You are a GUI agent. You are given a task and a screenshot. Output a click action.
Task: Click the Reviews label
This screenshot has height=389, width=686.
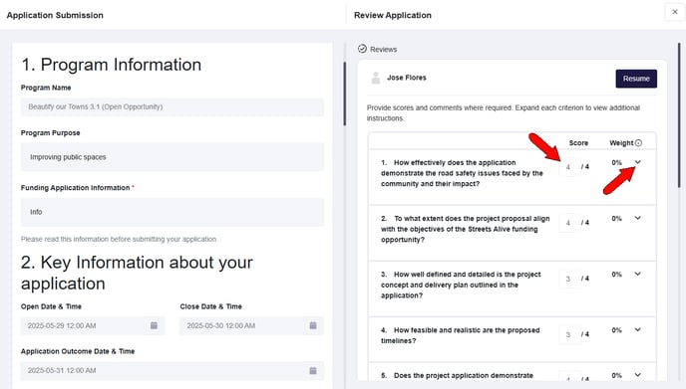click(383, 50)
